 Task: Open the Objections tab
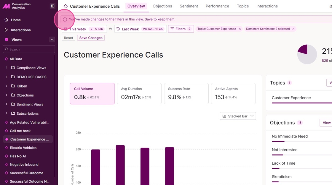click(x=162, y=6)
